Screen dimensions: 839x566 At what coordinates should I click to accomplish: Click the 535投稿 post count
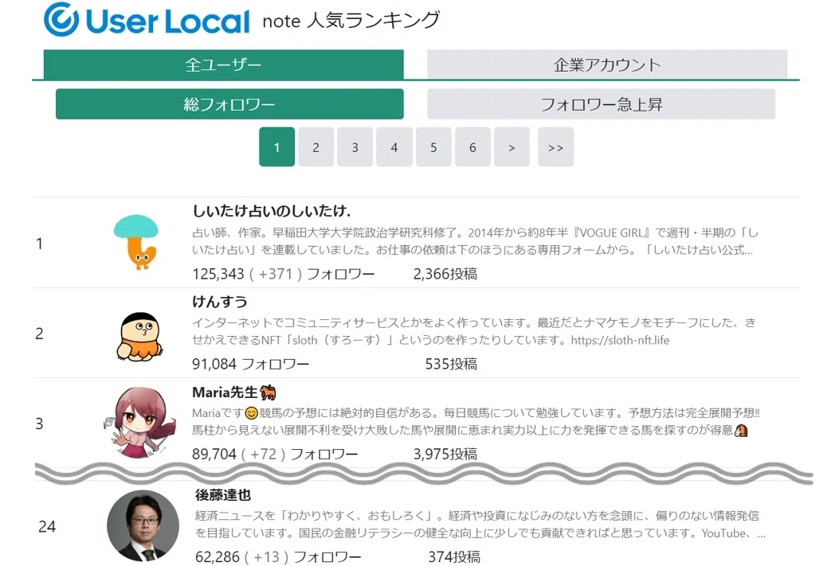[x=451, y=365]
